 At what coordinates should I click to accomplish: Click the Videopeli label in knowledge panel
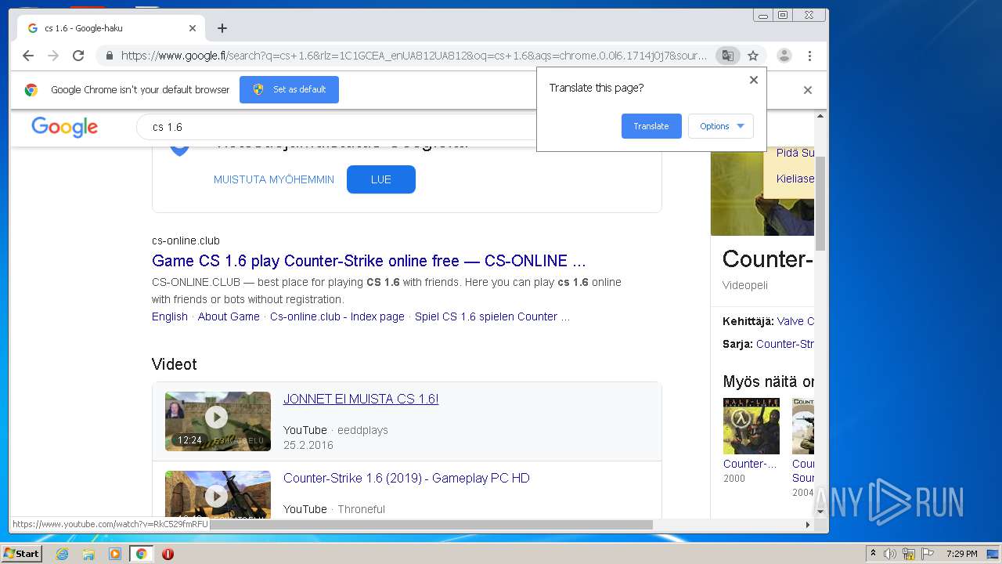click(x=745, y=285)
